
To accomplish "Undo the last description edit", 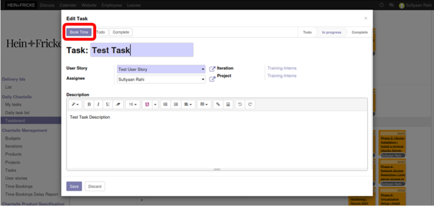I will [x=240, y=104].
